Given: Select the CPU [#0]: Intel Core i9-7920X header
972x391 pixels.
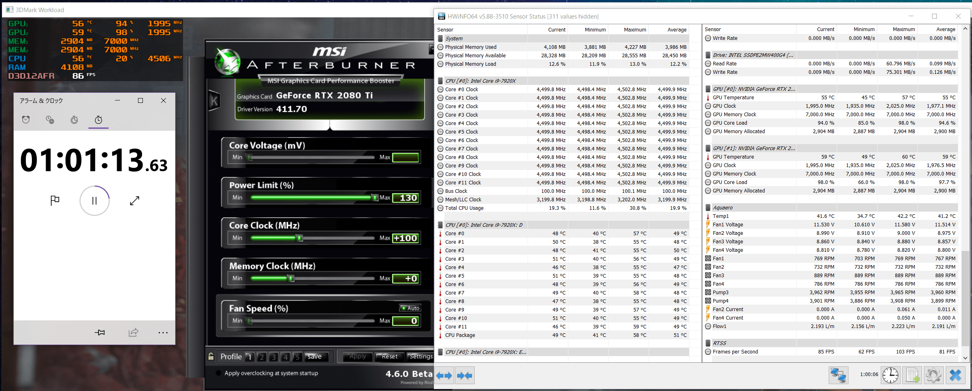Looking at the screenshot, I should 563,81.
